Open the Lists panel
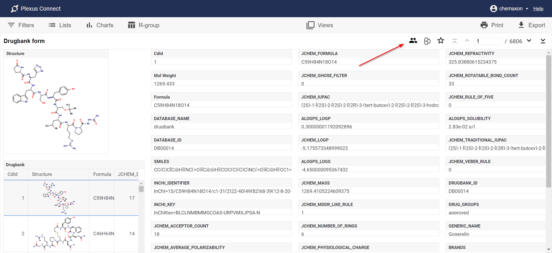The height and width of the screenshot is (253, 552). coord(60,25)
